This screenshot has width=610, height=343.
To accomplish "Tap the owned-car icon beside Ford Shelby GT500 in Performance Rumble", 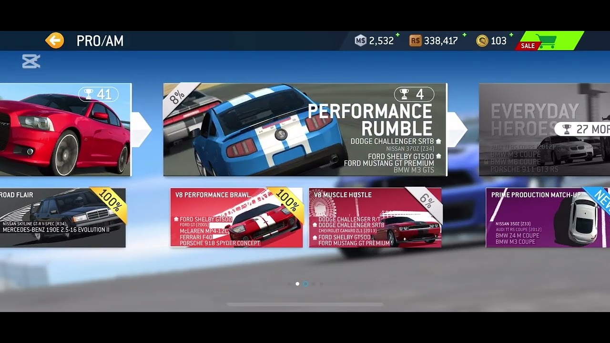I will click(x=438, y=156).
